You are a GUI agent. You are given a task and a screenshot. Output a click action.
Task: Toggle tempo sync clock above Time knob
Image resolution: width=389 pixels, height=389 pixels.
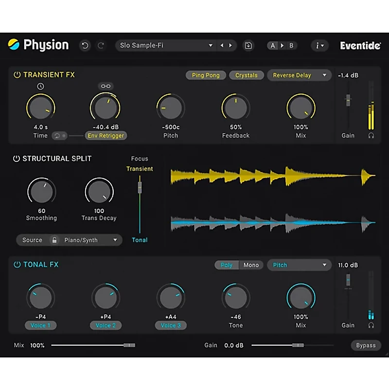(40, 87)
